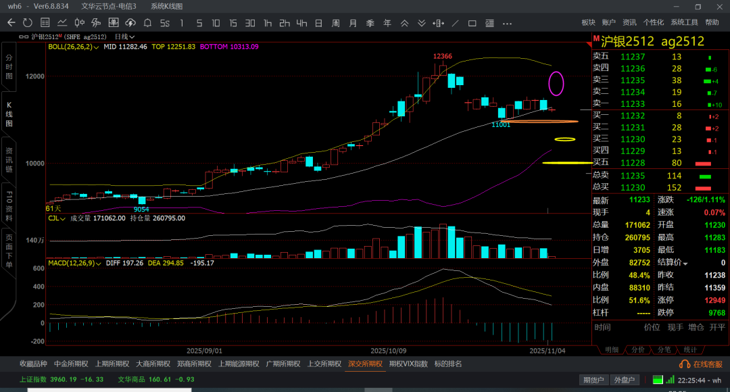Click the headphone online service icon

(685, 364)
